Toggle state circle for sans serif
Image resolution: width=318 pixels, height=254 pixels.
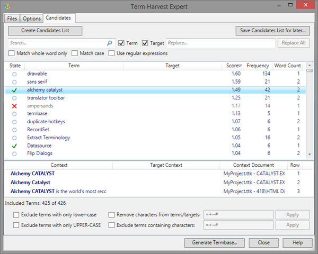pos(14,82)
